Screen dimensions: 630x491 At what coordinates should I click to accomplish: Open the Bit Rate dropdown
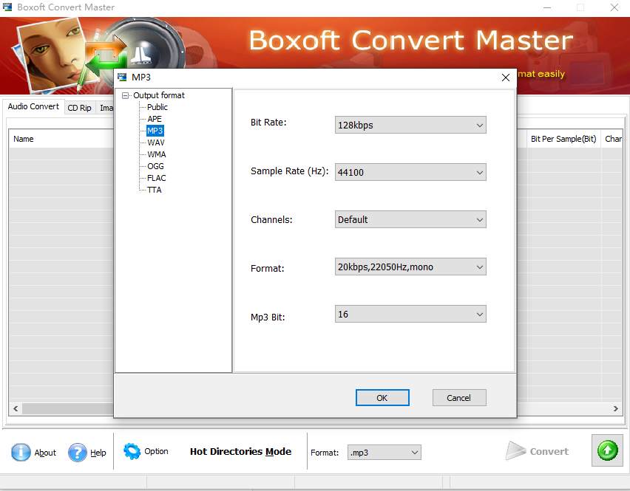(x=410, y=125)
